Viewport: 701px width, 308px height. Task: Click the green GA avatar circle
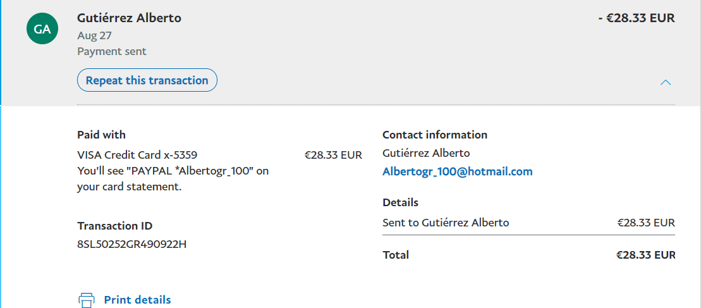point(42,29)
